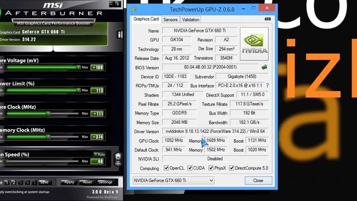Viewport: 357px width, 201px height.
Task: Click the Subvendor field Gigabyte (1458)
Action: pyautogui.click(x=242, y=76)
